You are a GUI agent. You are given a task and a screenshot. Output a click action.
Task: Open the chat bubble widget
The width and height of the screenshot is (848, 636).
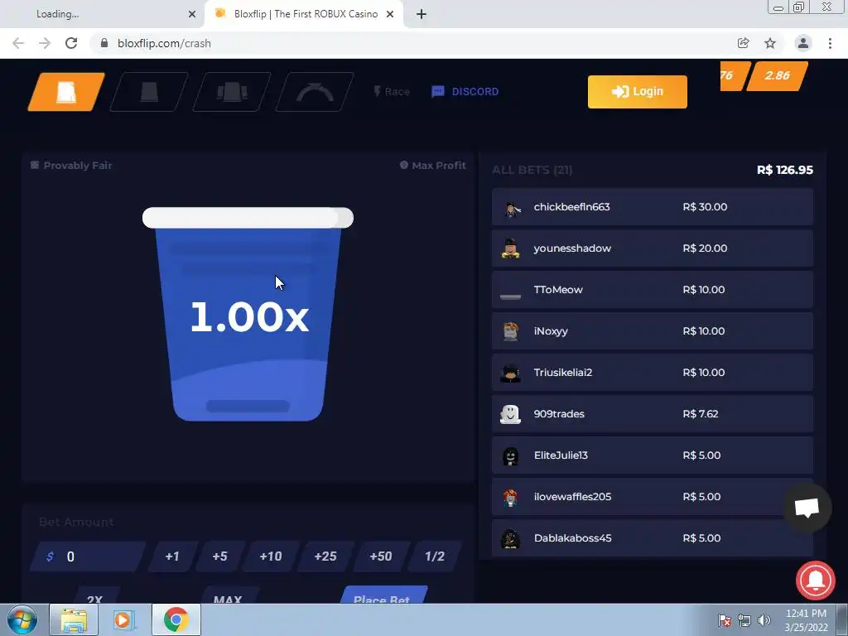(807, 508)
